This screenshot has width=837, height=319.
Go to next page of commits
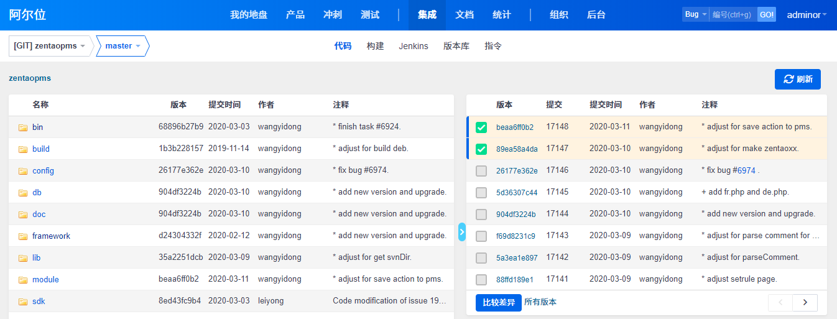coord(805,302)
